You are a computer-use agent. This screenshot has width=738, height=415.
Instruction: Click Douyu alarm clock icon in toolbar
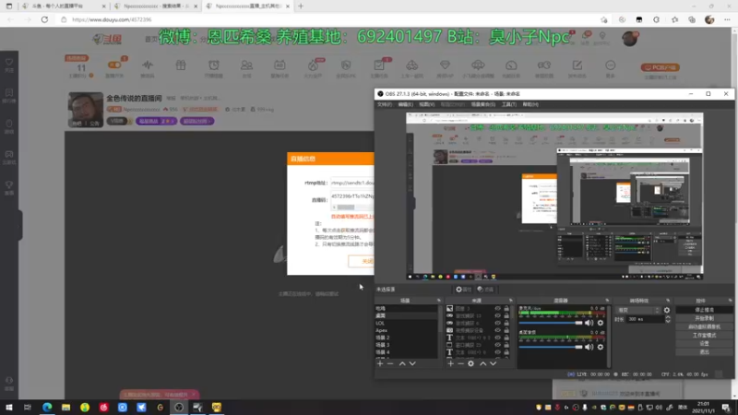214,65
